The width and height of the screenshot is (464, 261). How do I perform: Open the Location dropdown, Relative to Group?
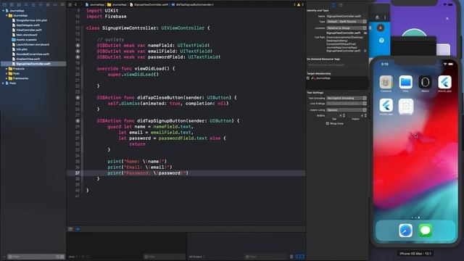(x=347, y=28)
